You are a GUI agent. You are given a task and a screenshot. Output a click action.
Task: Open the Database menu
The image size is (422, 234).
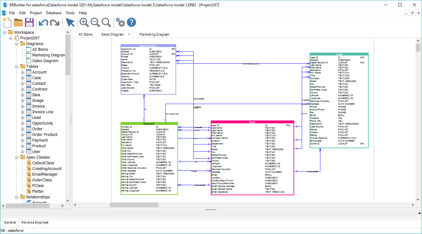(x=54, y=13)
